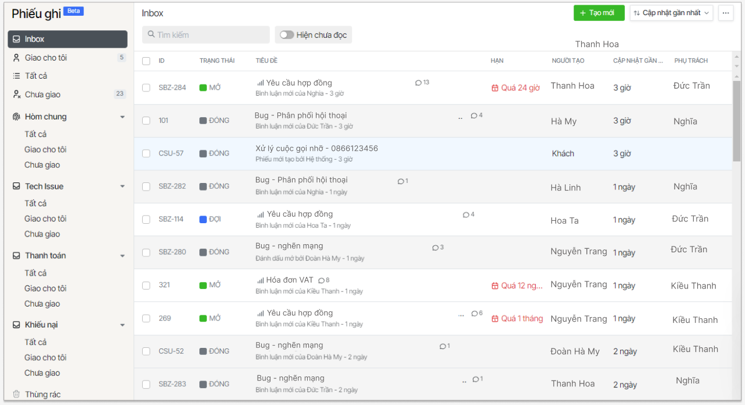Open 'Cập nhật gần nhất' sort dropdown
The image size is (745, 405).
tap(671, 13)
